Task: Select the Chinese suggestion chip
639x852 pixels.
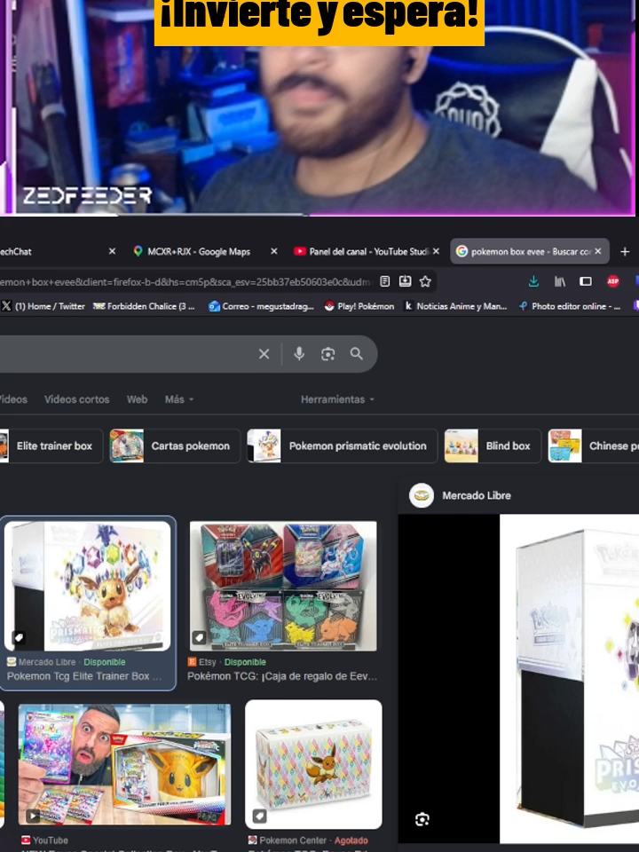Action: (x=594, y=446)
